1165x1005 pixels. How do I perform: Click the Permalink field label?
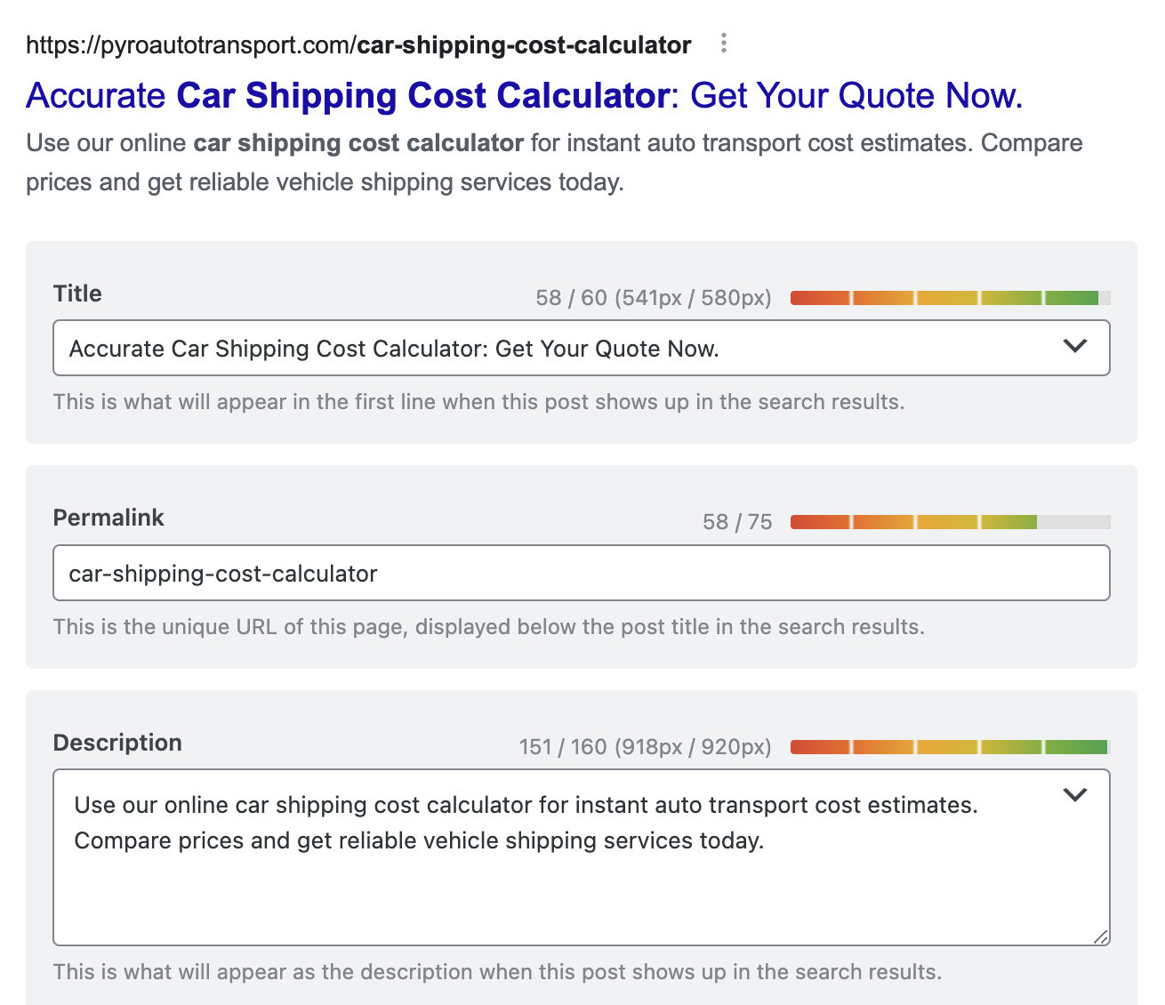[108, 518]
